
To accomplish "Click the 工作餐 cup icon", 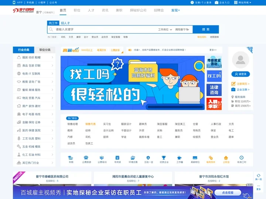I will [x=179, y=158].
